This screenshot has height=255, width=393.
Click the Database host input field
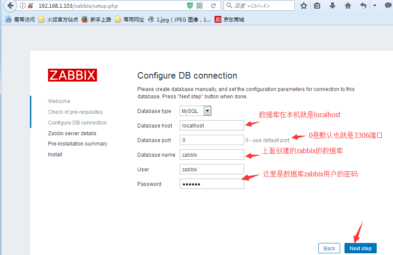pos(212,126)
